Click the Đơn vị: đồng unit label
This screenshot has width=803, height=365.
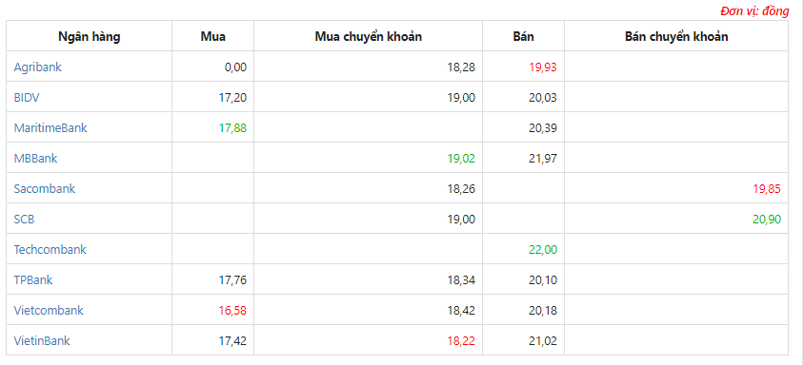pyautogui.click(x=754, y=11)
